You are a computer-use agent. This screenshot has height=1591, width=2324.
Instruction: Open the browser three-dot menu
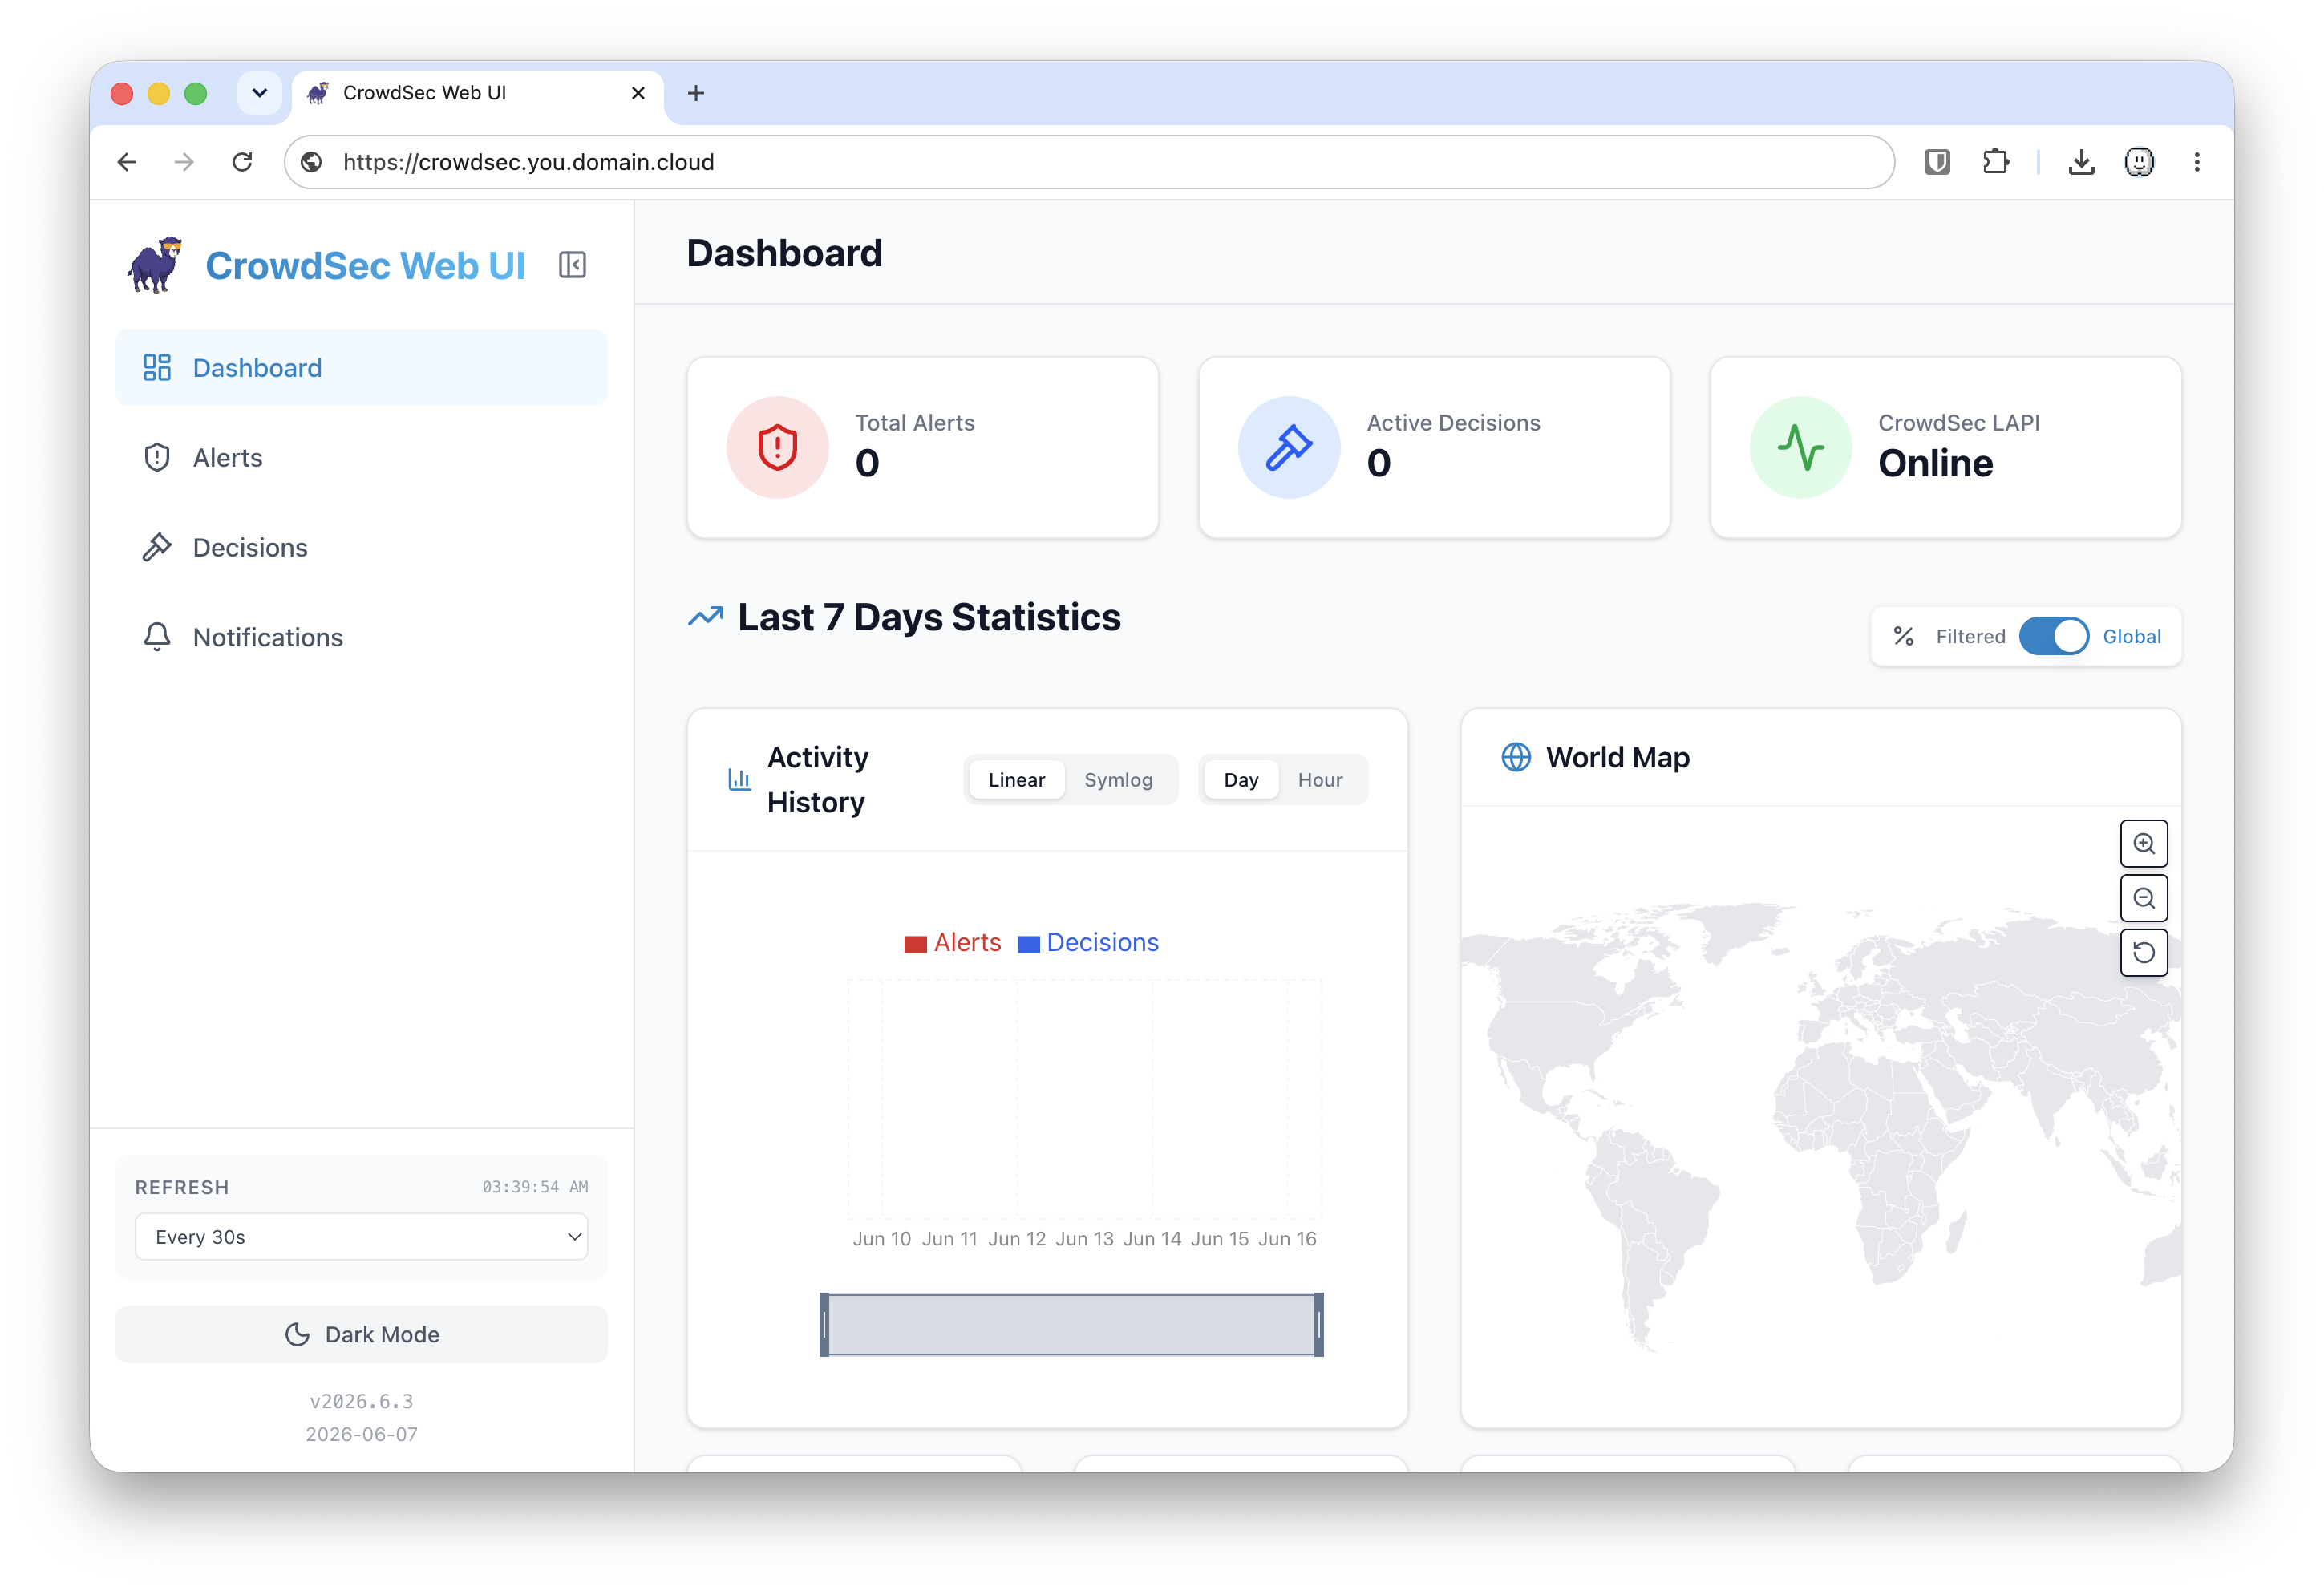tap(2197, 162)
